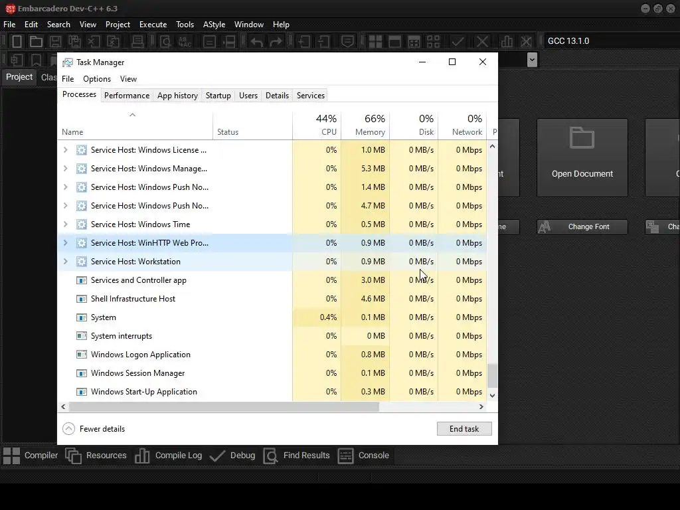Select the Windows Session Manager row
Viewport: 680px width, 510px height.
(272, 373)
